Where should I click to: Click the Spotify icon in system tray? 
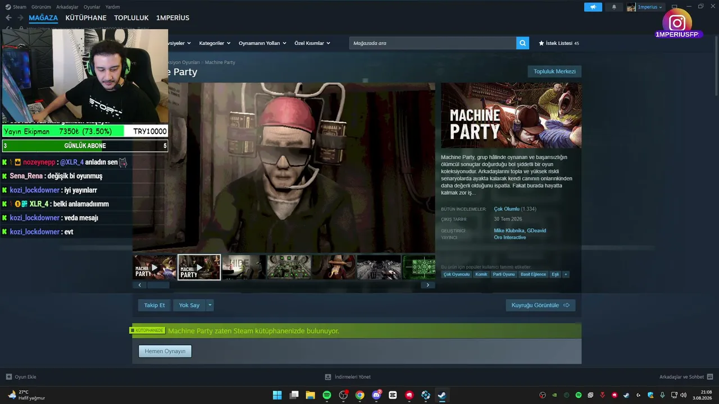pyautogui.click(x=579, y=395)
